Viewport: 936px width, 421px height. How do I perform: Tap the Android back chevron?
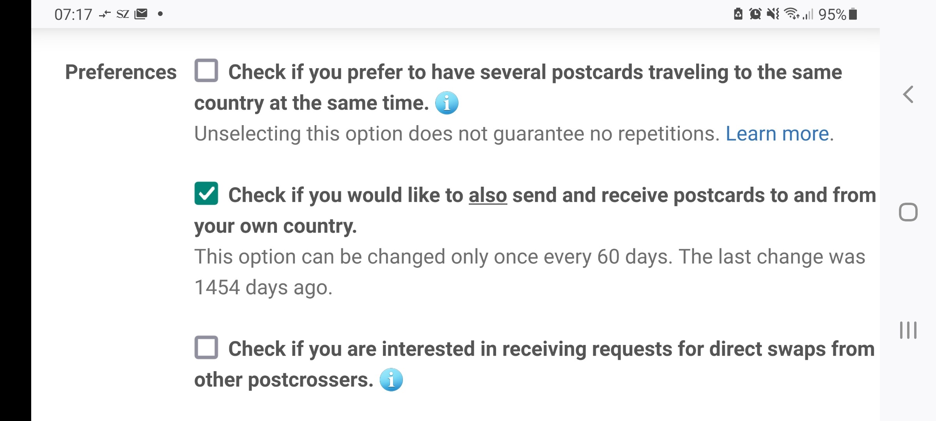click(908, 94)
